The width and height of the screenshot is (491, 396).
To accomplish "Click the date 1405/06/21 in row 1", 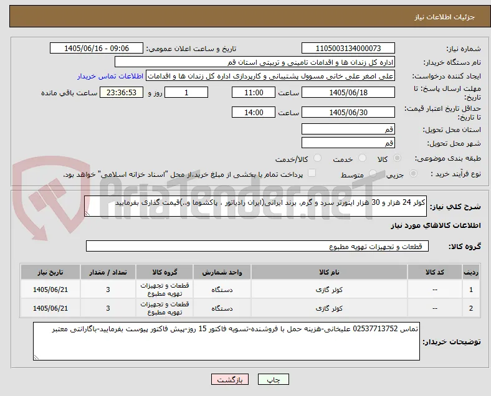I will pyautogui.click(x=50, y=290).
